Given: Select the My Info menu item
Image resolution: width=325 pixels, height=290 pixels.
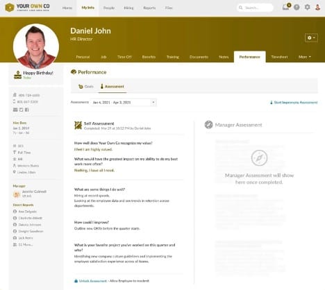Looking at the screenshot, I should click(x=87, y=8).
